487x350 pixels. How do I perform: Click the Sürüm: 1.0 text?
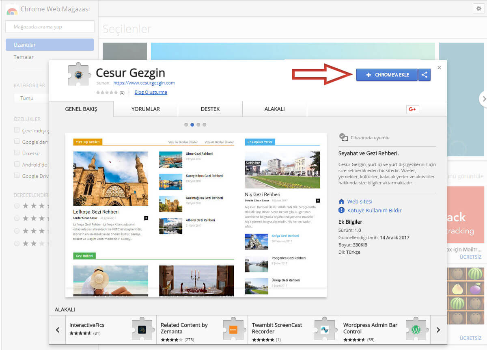(x=349, y=231)
